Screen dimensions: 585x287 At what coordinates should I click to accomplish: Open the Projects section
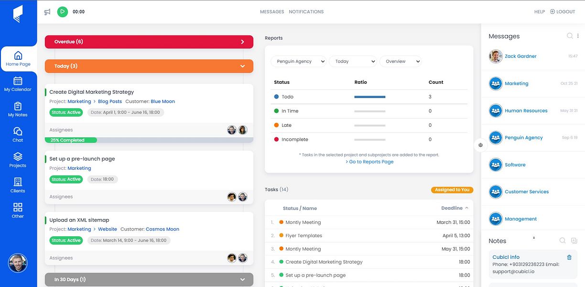point(18,160)
